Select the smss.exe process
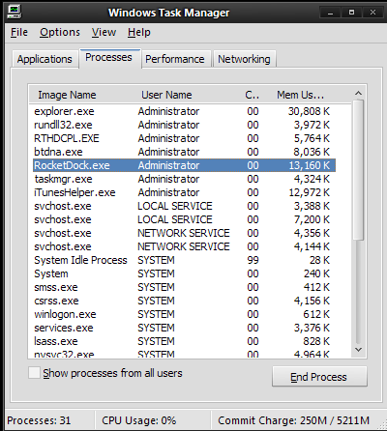387x431 pixels. pos(185,287)
